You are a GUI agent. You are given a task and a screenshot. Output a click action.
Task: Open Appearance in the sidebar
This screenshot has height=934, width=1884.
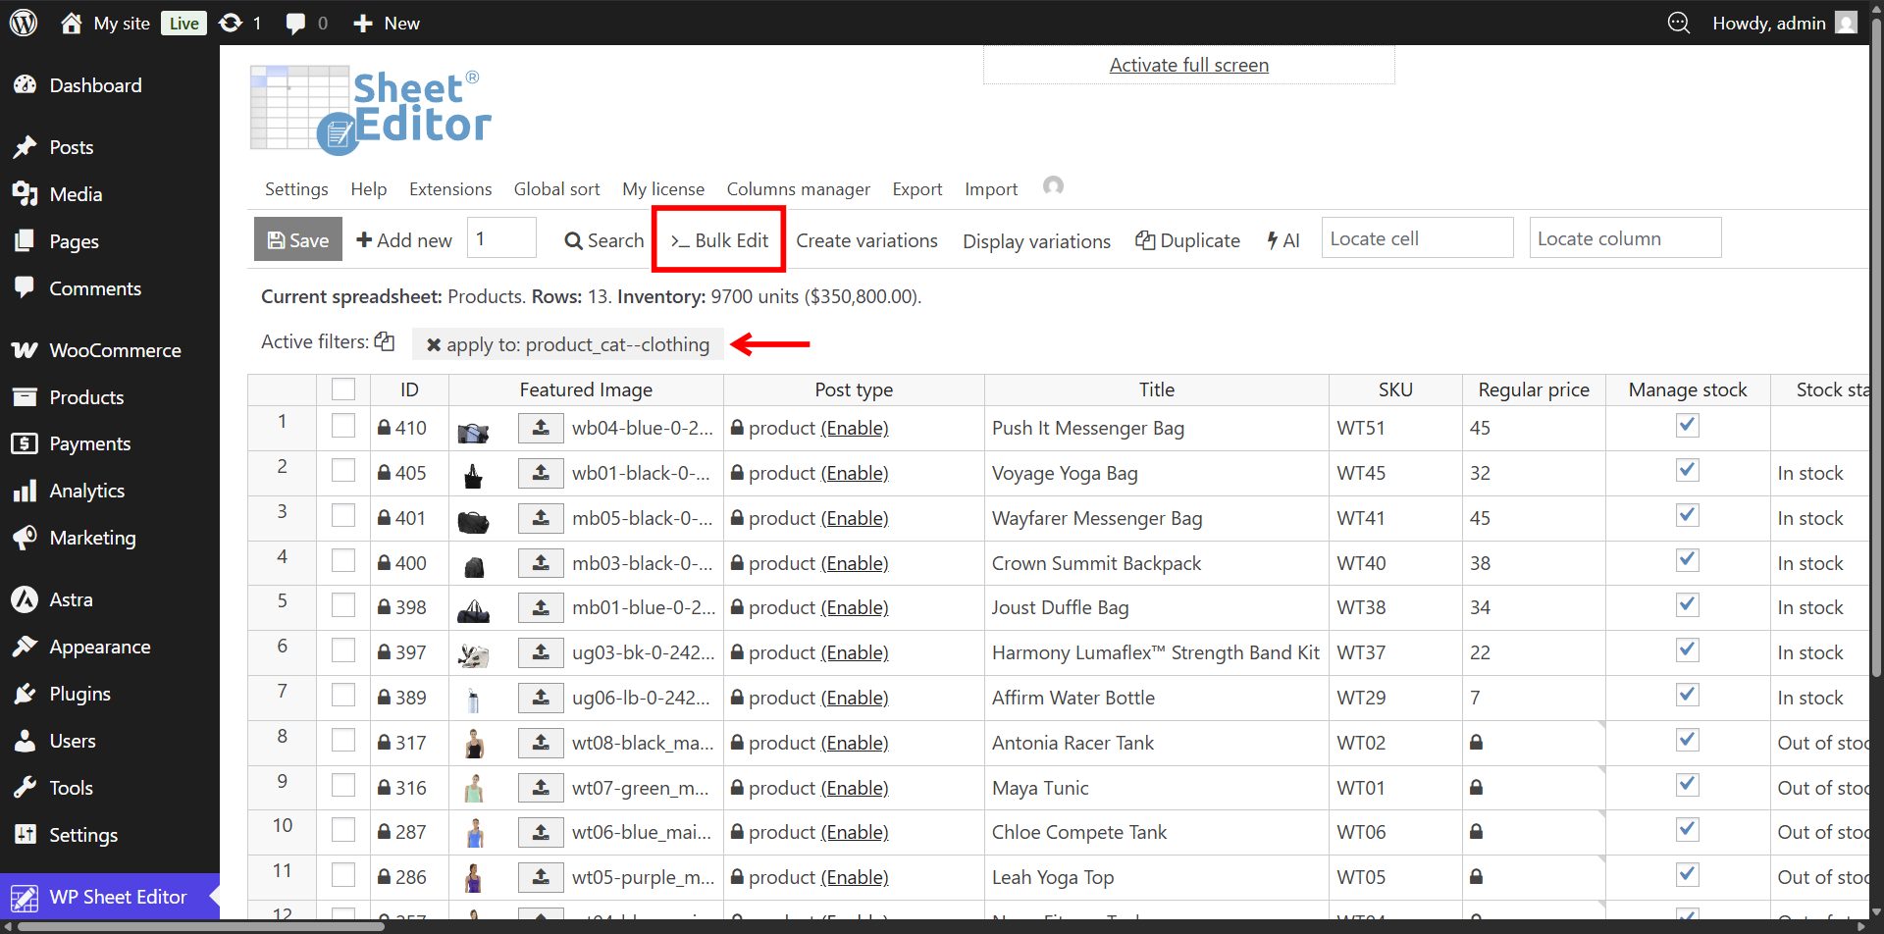tap(99, 647)
